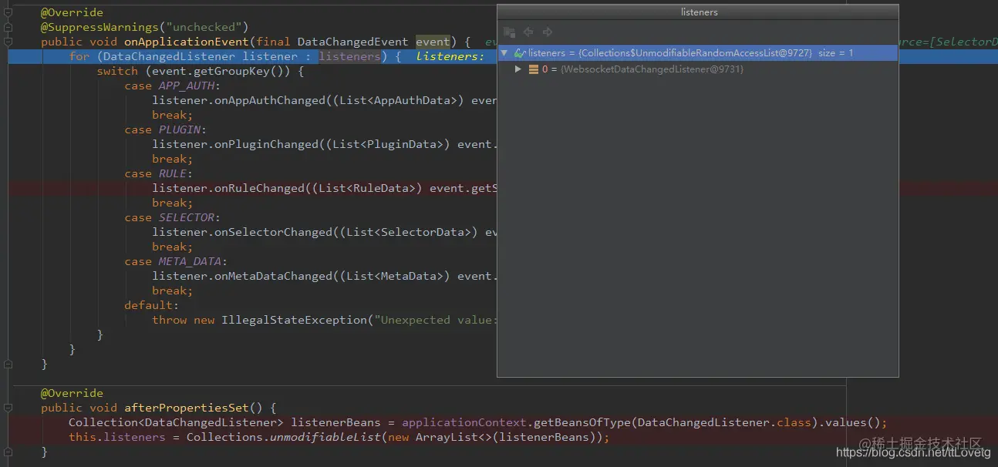Fold the onApplicationEvent method in the gutter

click(8, 42)
